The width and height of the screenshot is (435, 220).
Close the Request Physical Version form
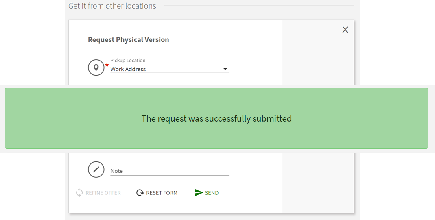pyautogui.click(x=345, y=30)
